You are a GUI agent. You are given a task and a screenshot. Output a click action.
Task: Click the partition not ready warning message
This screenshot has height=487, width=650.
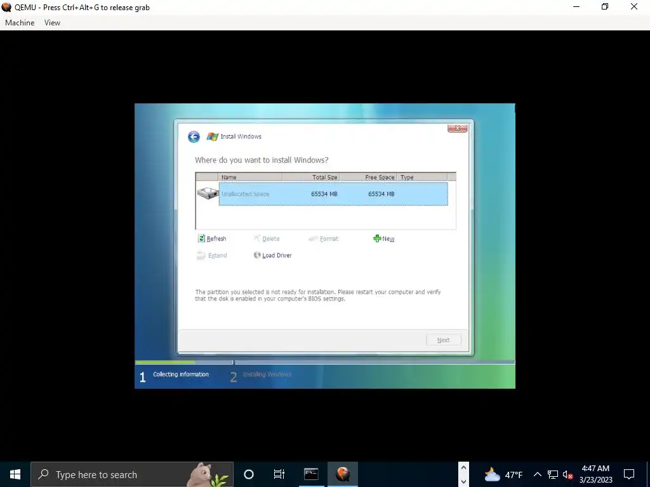point(318,295)
